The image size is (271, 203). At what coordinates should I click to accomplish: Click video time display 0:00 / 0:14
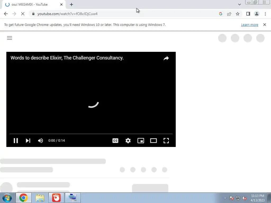coord(57,141)
